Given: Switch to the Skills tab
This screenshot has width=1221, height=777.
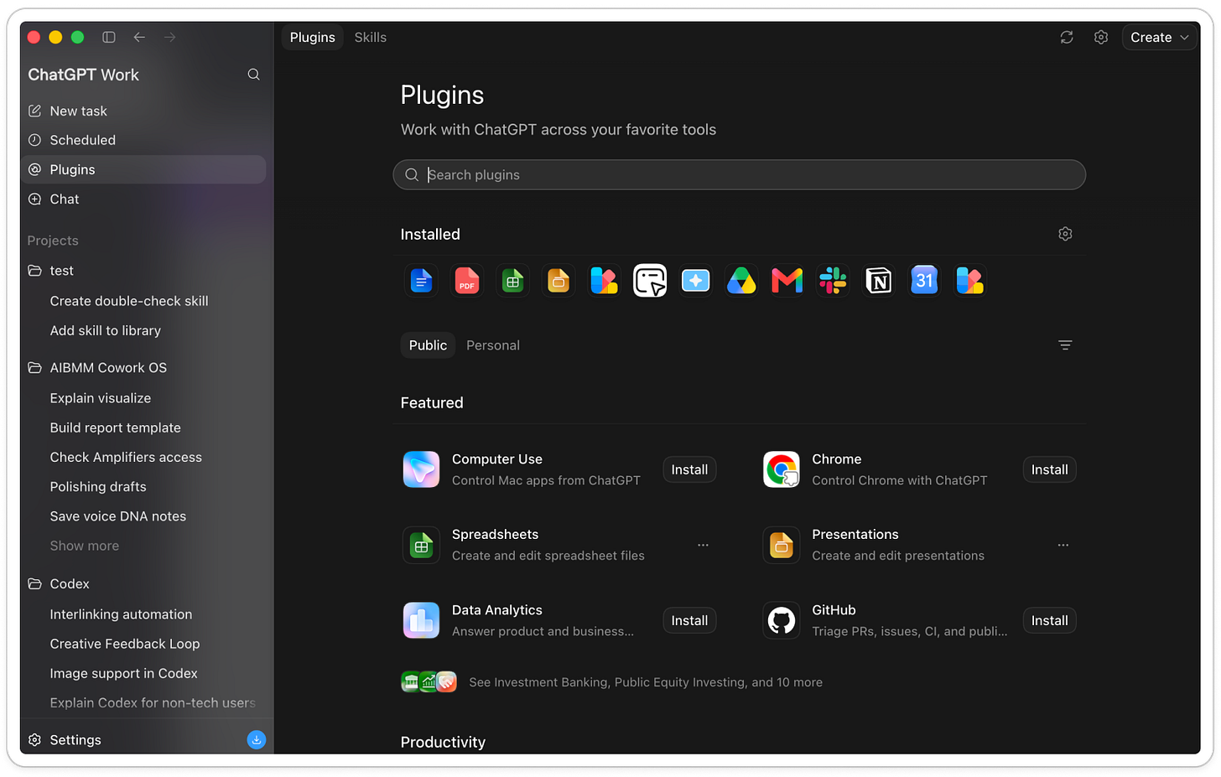Looking at the screenshot, I should 371,37.
